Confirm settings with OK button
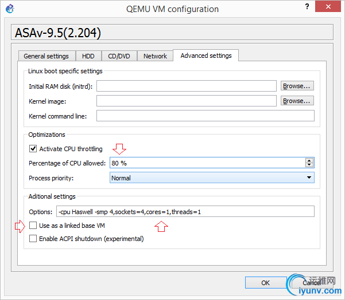The width and height of the screenshot is (345, 300). point(265,283)
